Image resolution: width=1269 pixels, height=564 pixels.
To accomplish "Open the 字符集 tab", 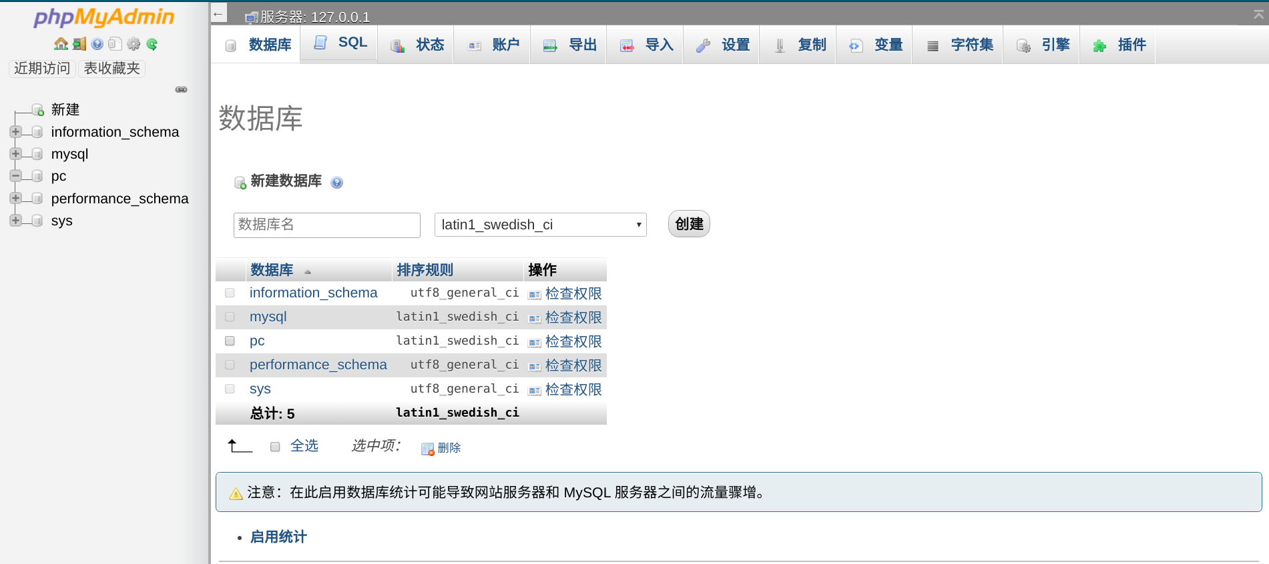I will tap(959, 45).
